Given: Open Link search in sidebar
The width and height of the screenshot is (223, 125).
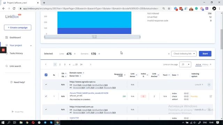Looking at the screenshot, I should pyautogui.click(x=15, y=66).
